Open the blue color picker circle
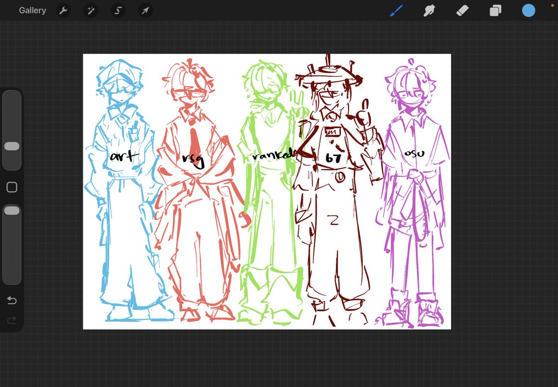558x387 pixels. click(x=529, y=10)
